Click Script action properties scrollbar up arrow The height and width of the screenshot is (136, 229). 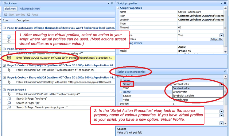[x=226, y=76]
